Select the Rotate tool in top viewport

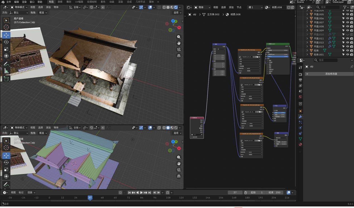6,42
